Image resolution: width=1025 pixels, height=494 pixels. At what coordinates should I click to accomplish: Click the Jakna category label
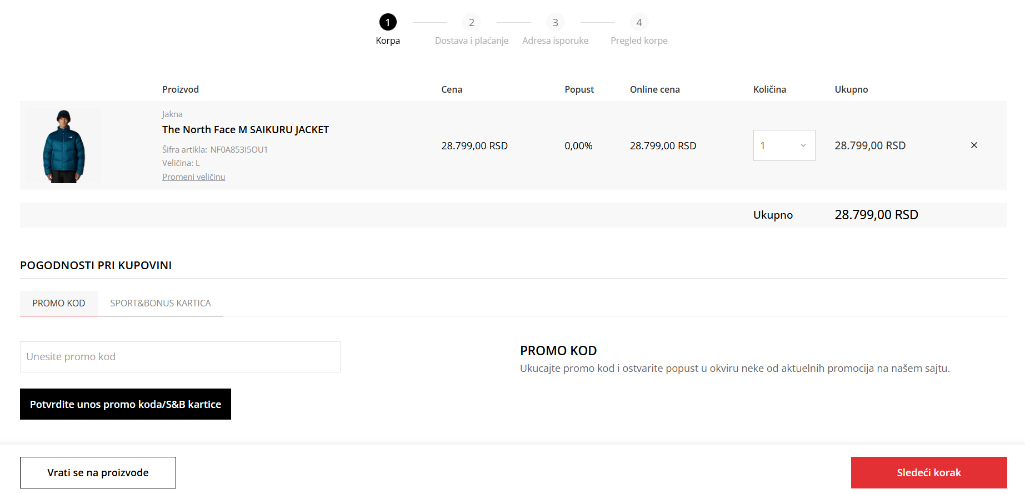pyautogui.click(x=172, y=114)
